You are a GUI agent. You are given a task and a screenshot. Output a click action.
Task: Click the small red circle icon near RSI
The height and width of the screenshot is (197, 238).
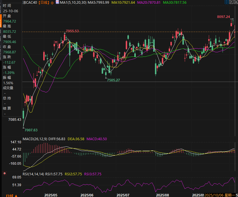pos(4,173)
